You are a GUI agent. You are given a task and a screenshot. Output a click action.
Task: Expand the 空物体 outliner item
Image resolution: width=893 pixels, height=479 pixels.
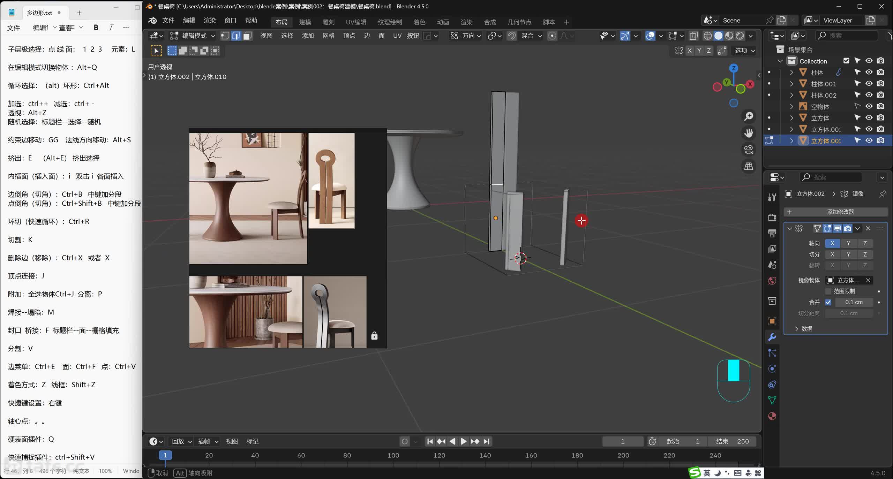click(x=791, y=107)
